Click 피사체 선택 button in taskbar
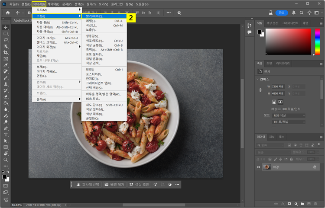Screen dimensions: 325x208 pyautogui.click(x=88, y=185)
